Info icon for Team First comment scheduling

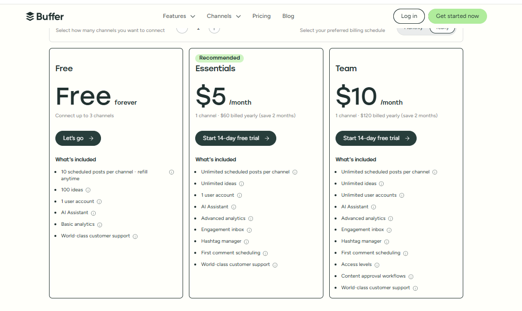405,253
